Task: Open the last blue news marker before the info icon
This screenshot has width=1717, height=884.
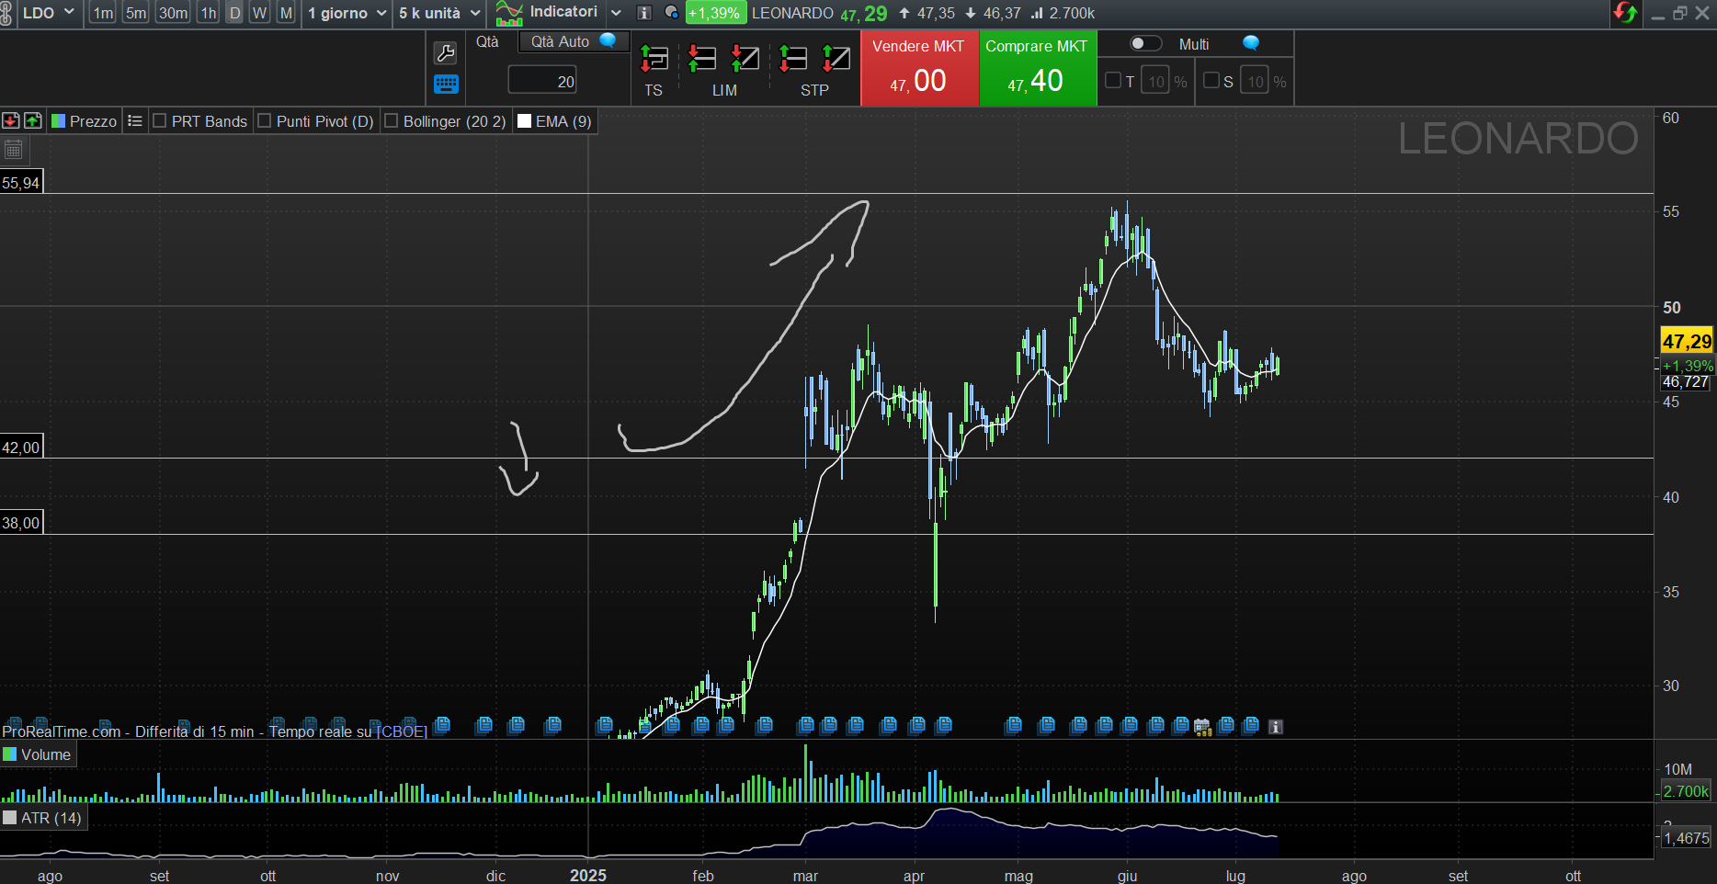Action: point(1250,726)
